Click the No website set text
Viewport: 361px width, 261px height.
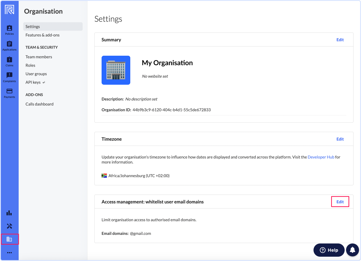coord(155,76)
